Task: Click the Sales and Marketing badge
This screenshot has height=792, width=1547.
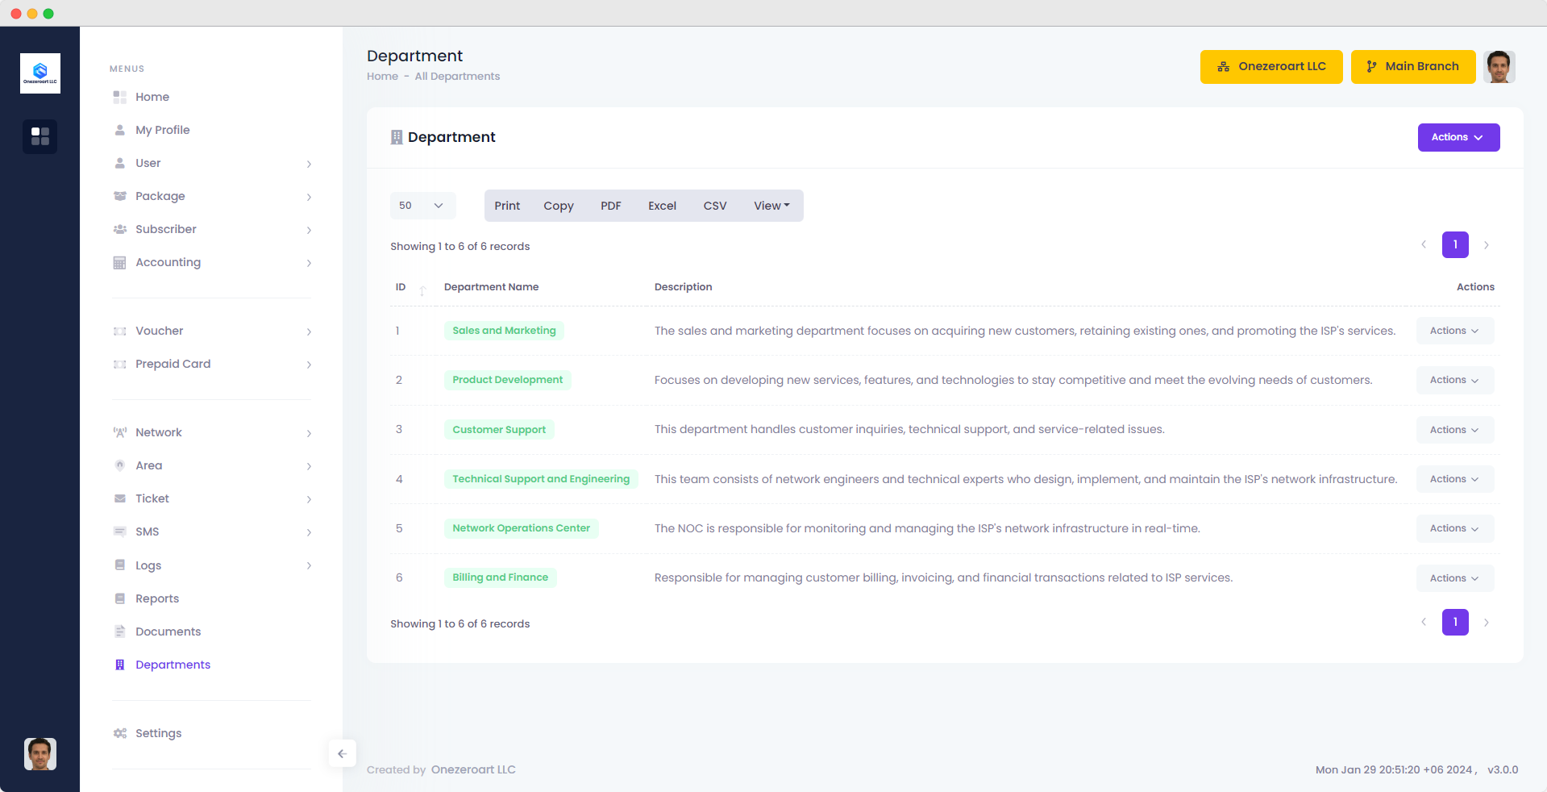Action: (x=504, y=331)
